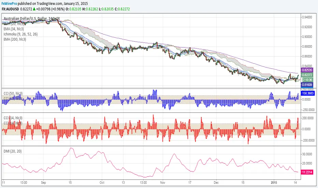Click the blue 158.3683 CCI value tag

pos(308,93)
